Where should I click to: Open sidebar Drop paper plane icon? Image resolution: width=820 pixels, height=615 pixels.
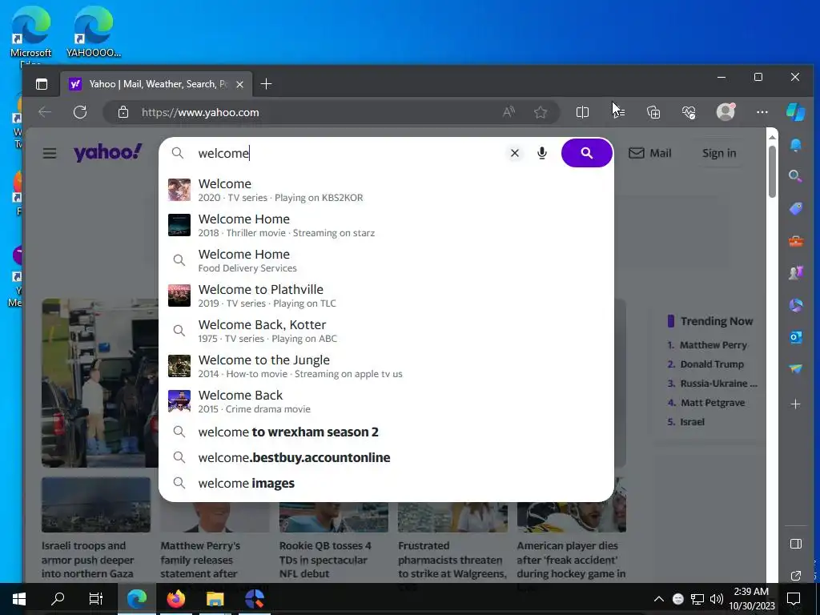point(795,369)
